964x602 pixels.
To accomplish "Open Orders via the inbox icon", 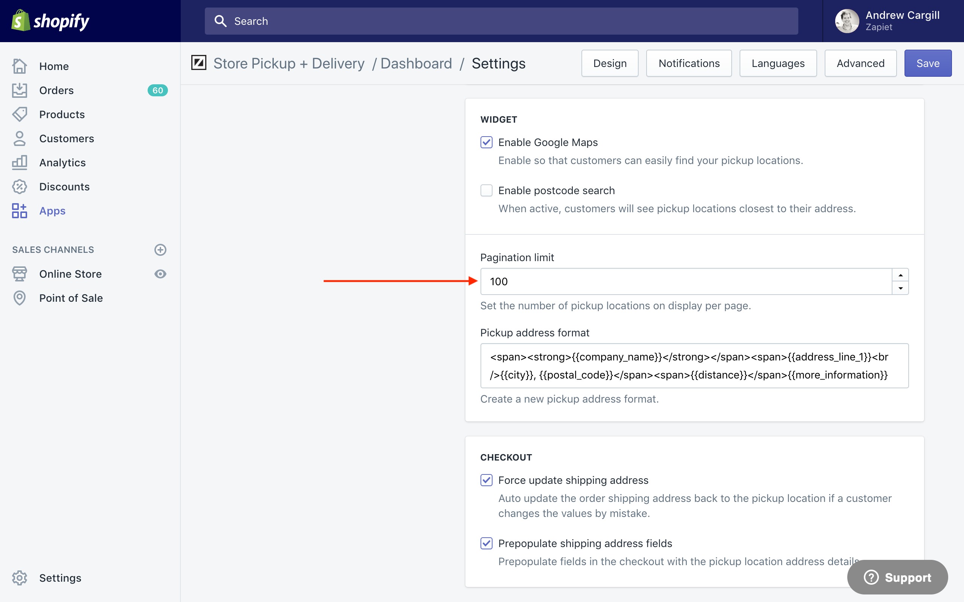I will (x=19, y=90).
